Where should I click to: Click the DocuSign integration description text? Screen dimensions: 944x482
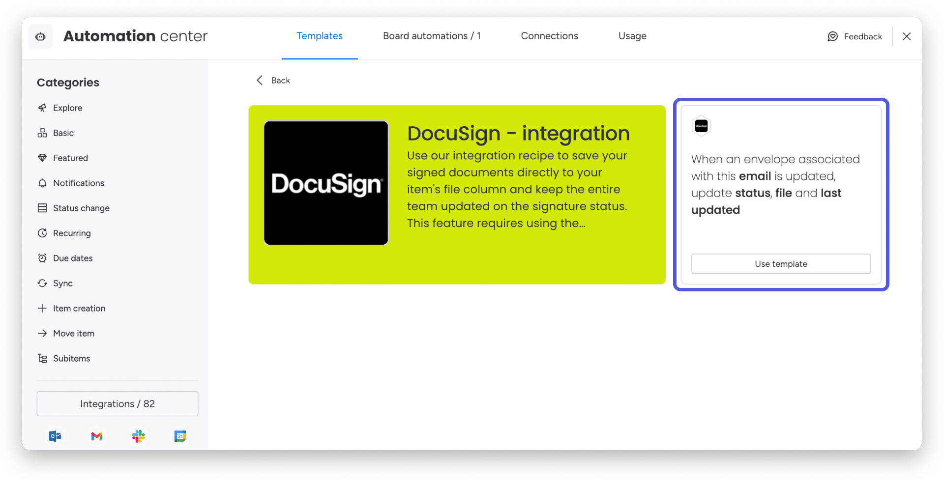click(x=517, y=189)
